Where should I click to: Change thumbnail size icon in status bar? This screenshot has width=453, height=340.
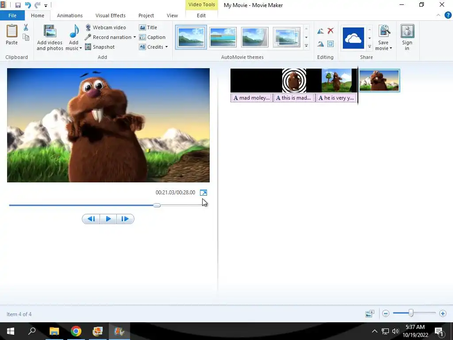coord(370,313)
